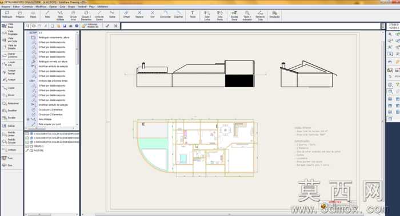Click the blue save disk icon

[65, 26]
